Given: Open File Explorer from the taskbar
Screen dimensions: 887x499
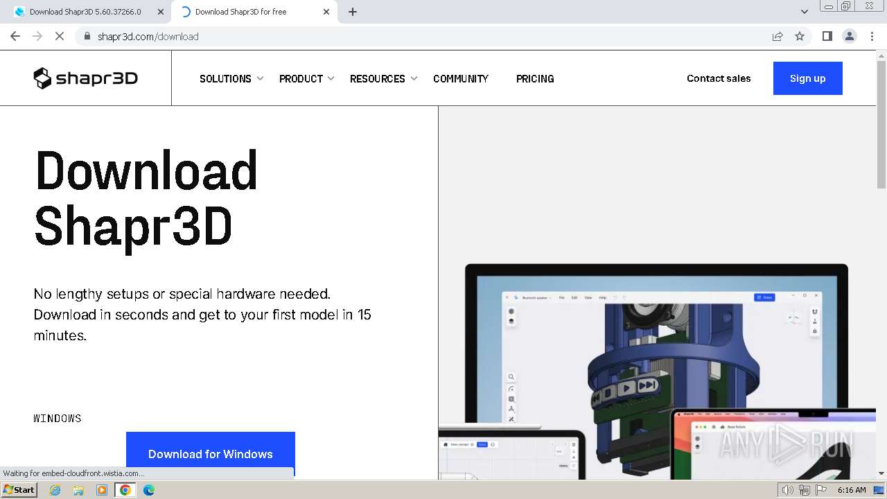Looking at the screenshot, I should [x=78, y=489].
